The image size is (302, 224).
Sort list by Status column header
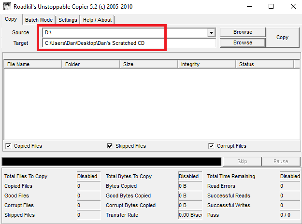point(265,64)
